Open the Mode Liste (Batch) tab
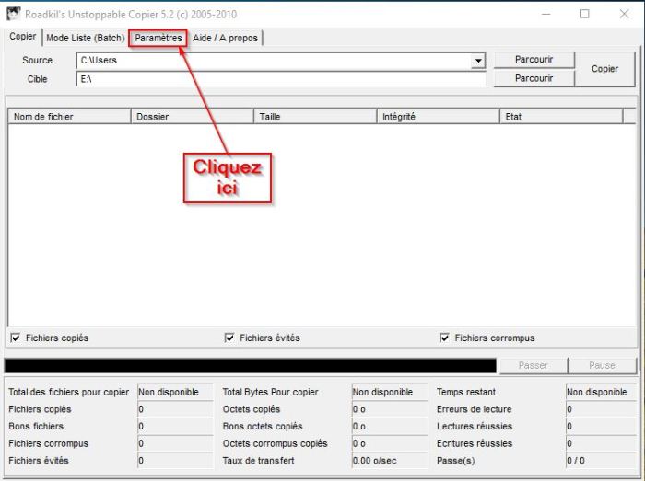 pyautogui.click(x=85, y=38)
